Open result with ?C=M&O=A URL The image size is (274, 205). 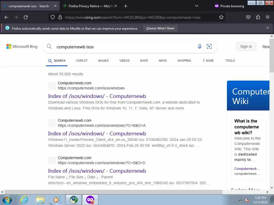[97, 133]
